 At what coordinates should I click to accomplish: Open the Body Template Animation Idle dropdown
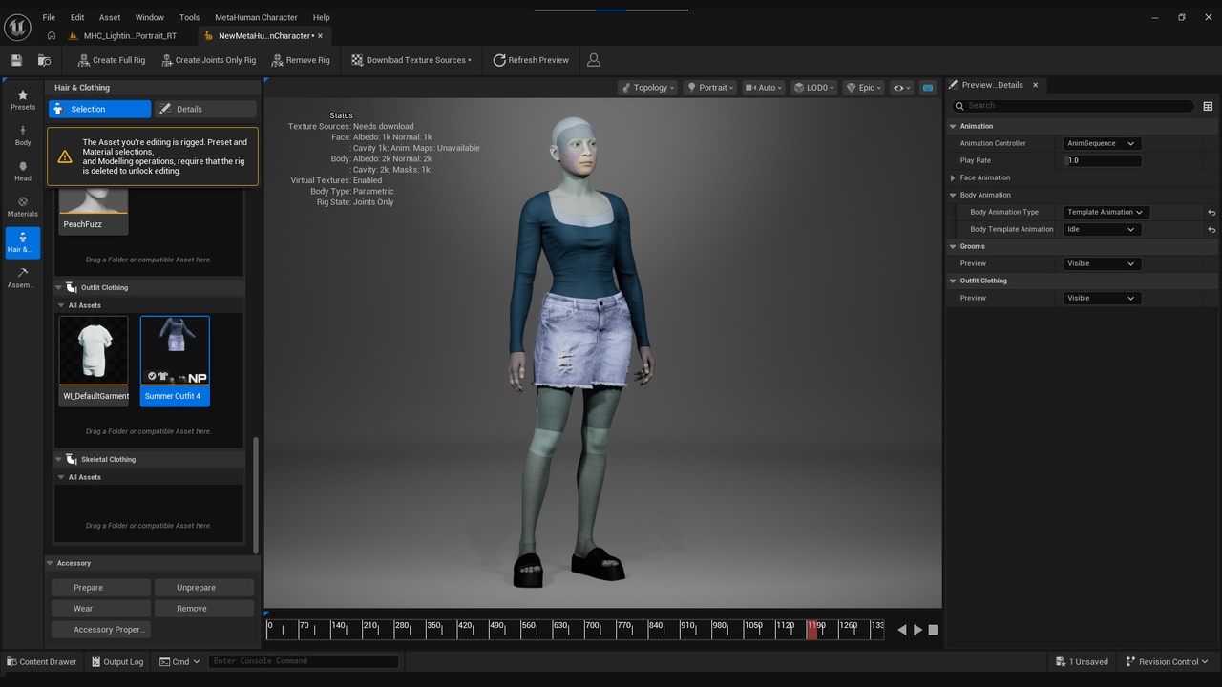point(1101,229)
